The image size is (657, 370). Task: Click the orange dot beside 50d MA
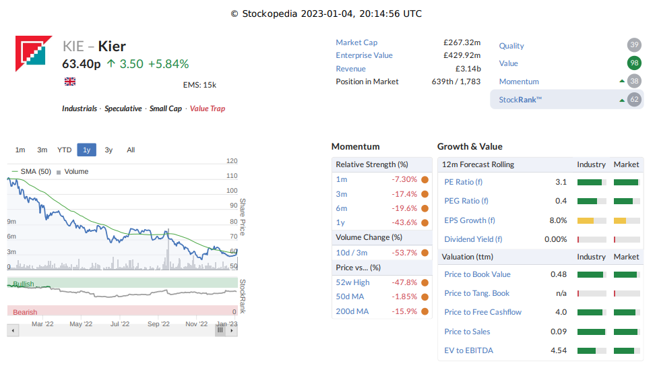(x=425, y=297)
